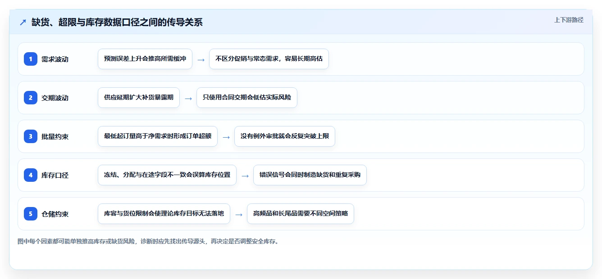602x279 pixels.
Task: Click the 错误信号会同时制造缺货和重复采购 box
Action: [x=310, y=175]
